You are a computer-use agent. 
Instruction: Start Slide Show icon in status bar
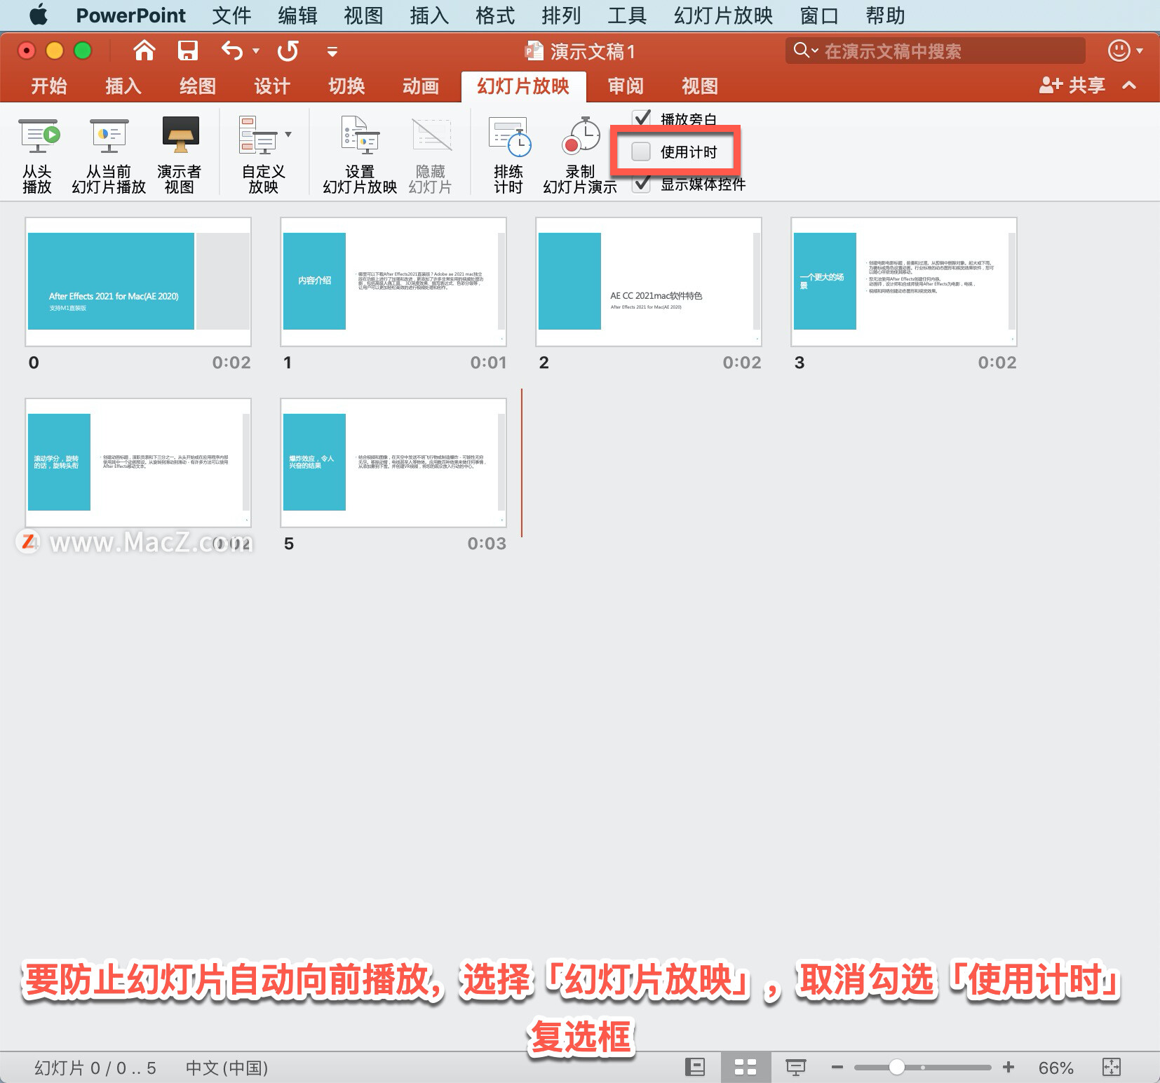tap(795, 1068)
